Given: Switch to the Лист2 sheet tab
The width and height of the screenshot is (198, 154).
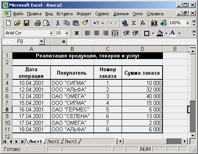Looking at the screenshot, I should pyautogui.click(x=53, y=141).
